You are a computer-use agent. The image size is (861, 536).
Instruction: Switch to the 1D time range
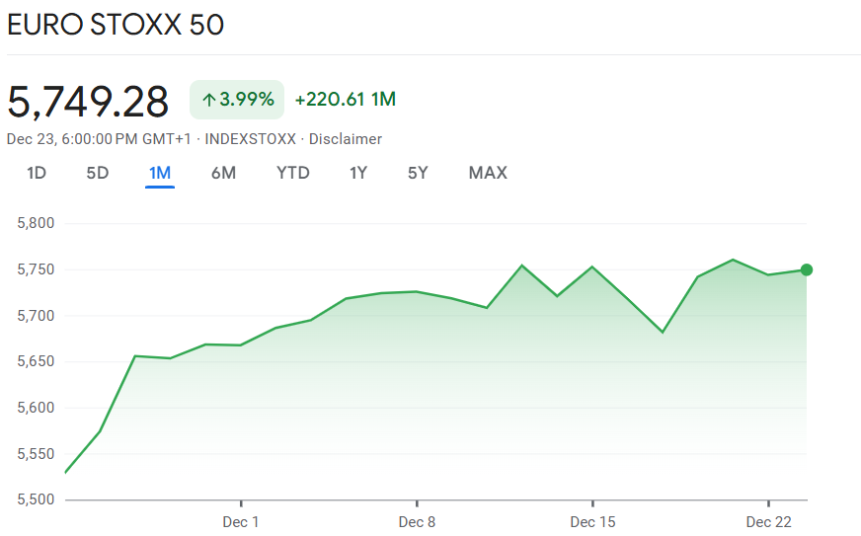click(x=37, y=173)
